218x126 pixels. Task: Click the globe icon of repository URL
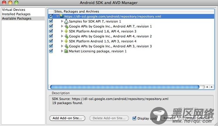(61, 16)
